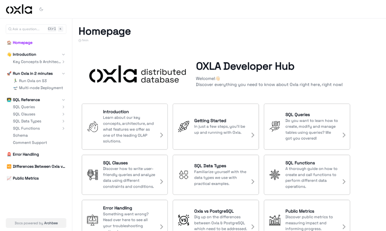This screenshot has width=386, height=231.
Task: Click the Oxla distributed database banner logo
Action: tap(138, 74)
